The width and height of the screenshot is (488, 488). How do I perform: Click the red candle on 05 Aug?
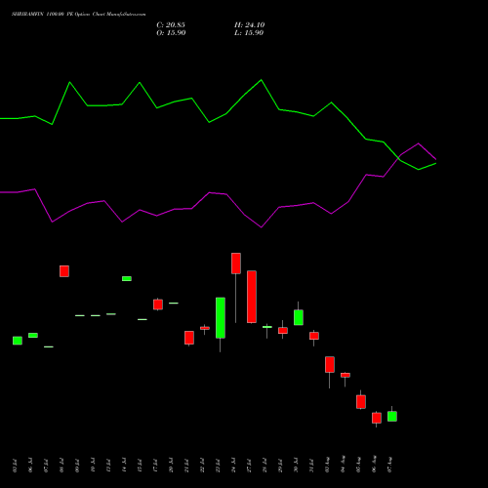[361, 402]
